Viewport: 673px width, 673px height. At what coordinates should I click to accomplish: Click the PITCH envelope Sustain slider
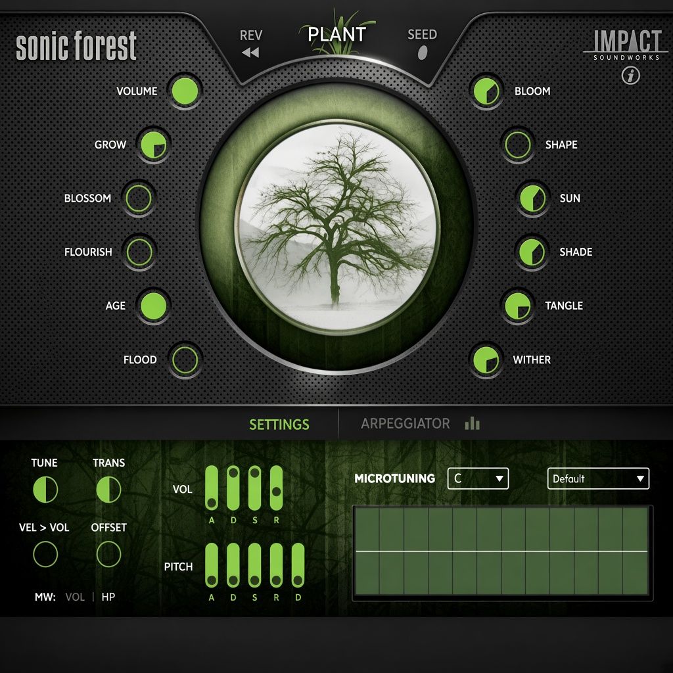[254, 565]
